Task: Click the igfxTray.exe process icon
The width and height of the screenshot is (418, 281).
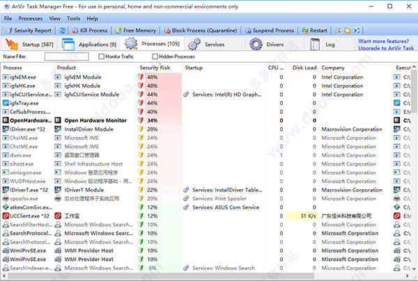Action: (6, 103)
